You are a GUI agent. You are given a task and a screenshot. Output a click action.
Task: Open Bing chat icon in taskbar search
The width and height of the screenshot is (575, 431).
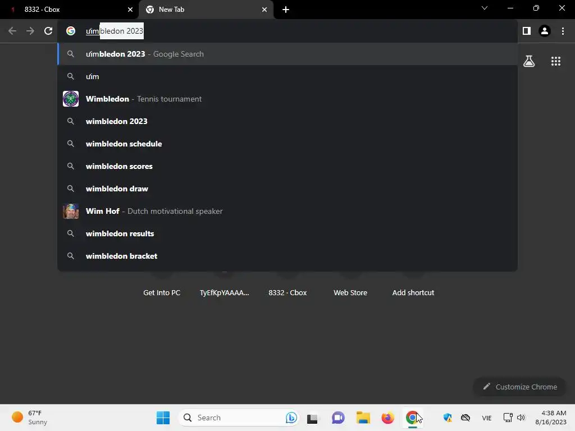tap(291, 418)
